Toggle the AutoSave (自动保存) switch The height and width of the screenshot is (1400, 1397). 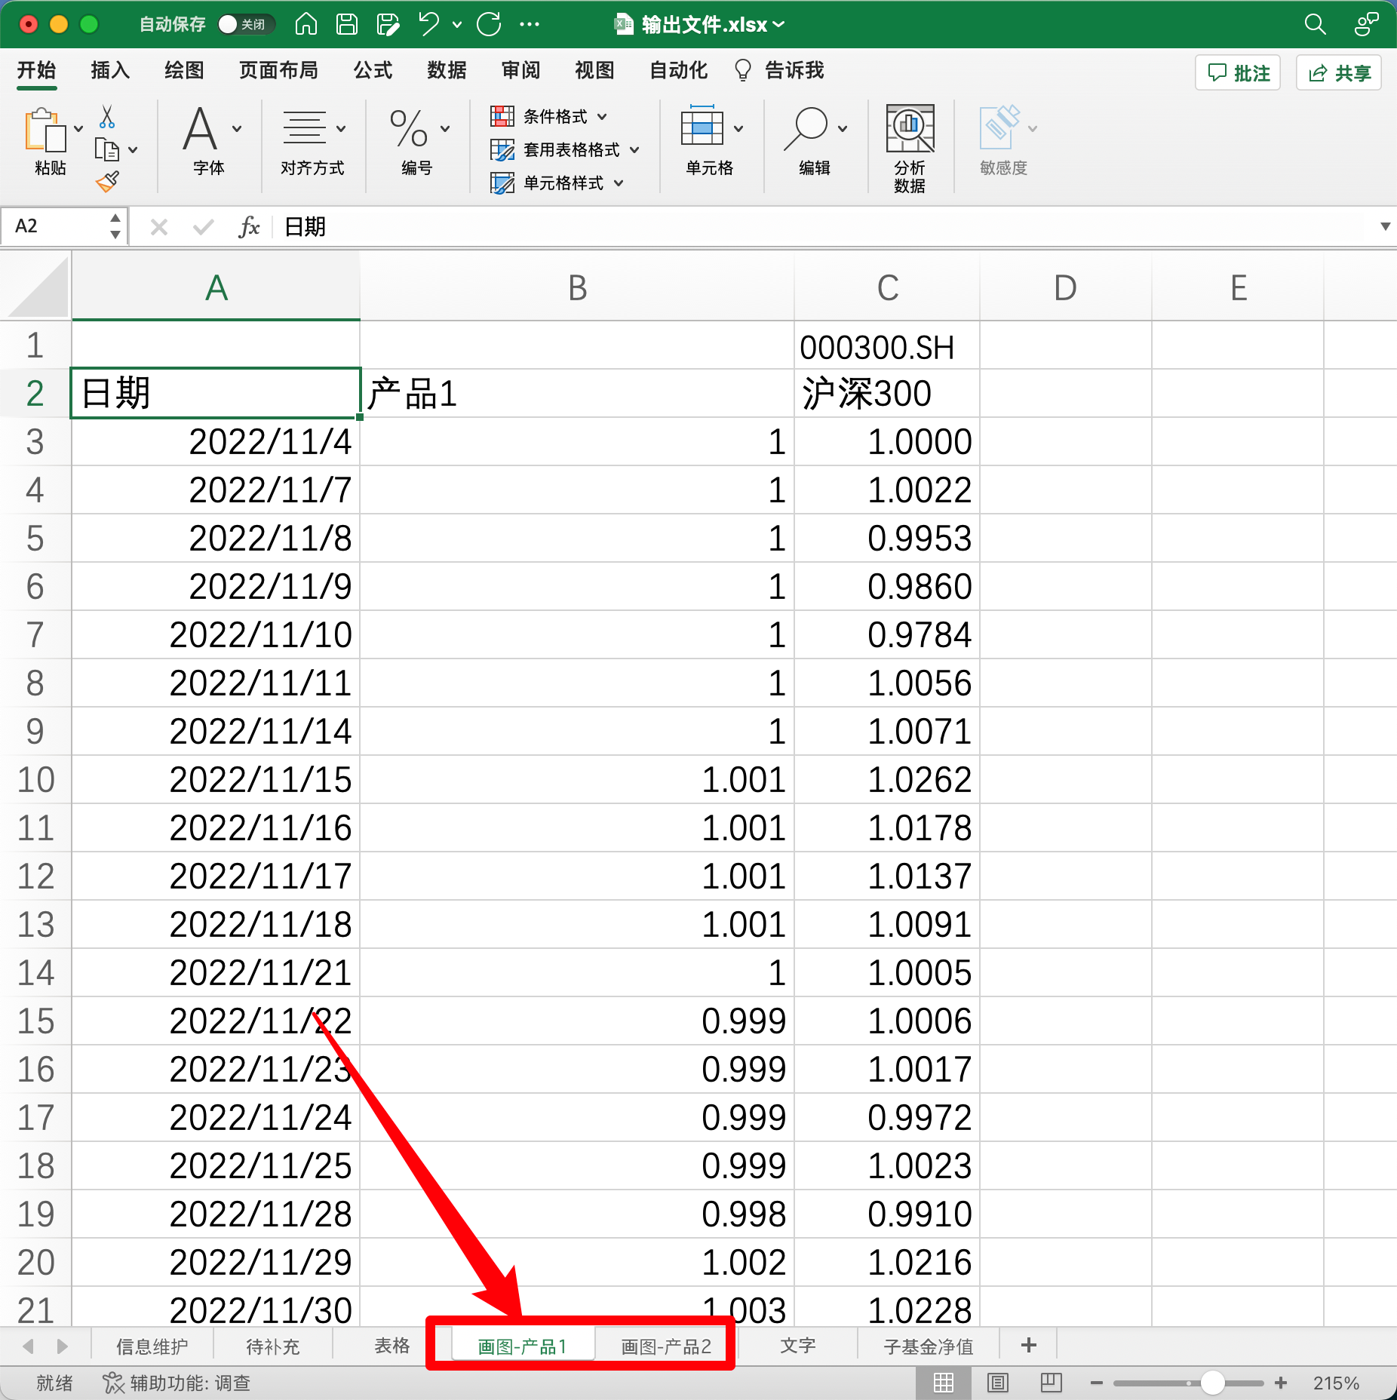tap(245, 24)
